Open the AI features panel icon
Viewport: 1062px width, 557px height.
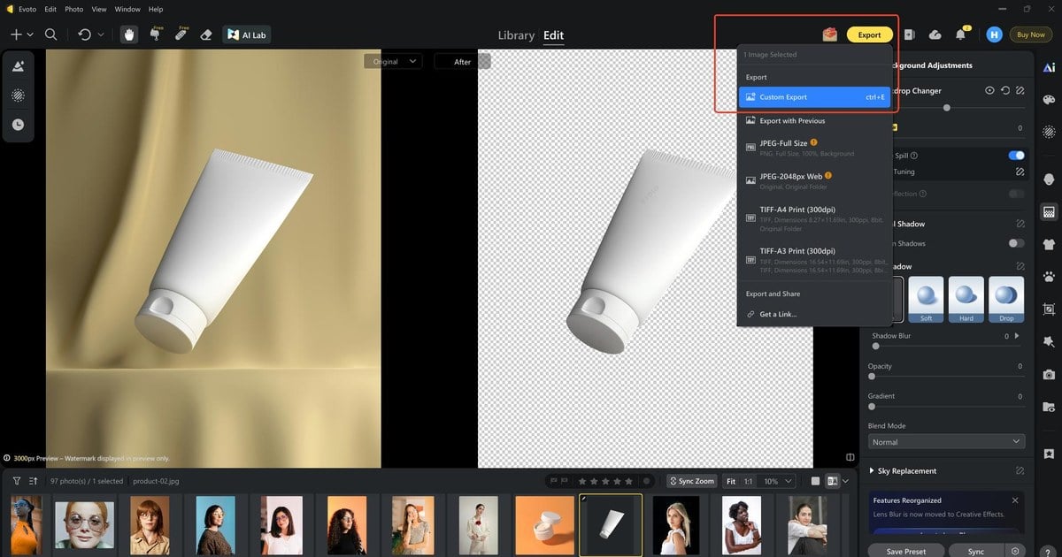(1049, 66)
